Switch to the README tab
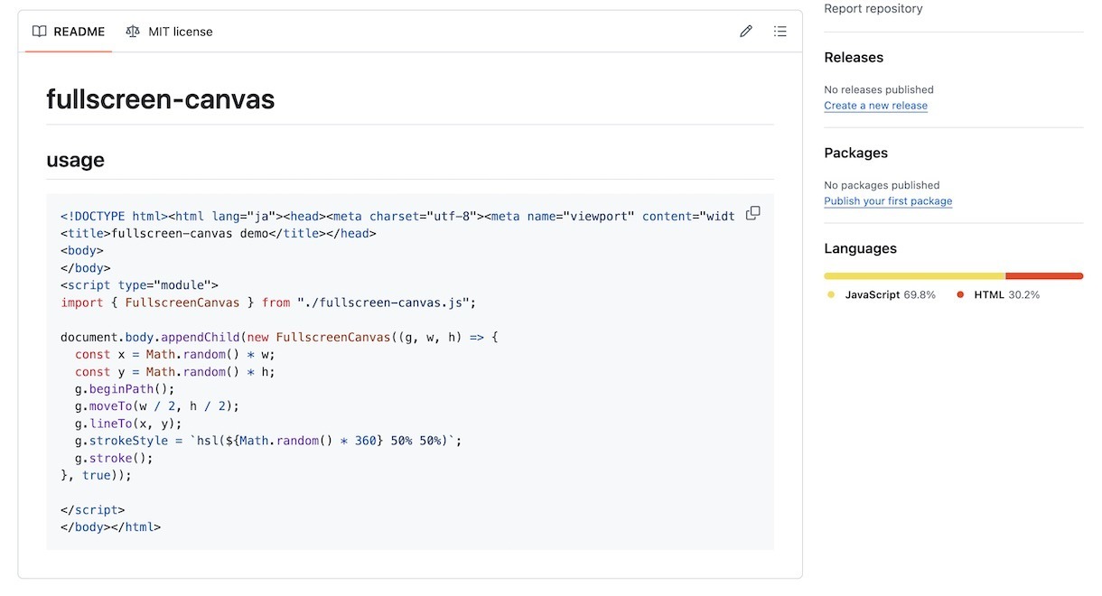The height and width of the screenshot is (596, 1102). (x=69, y=32)
